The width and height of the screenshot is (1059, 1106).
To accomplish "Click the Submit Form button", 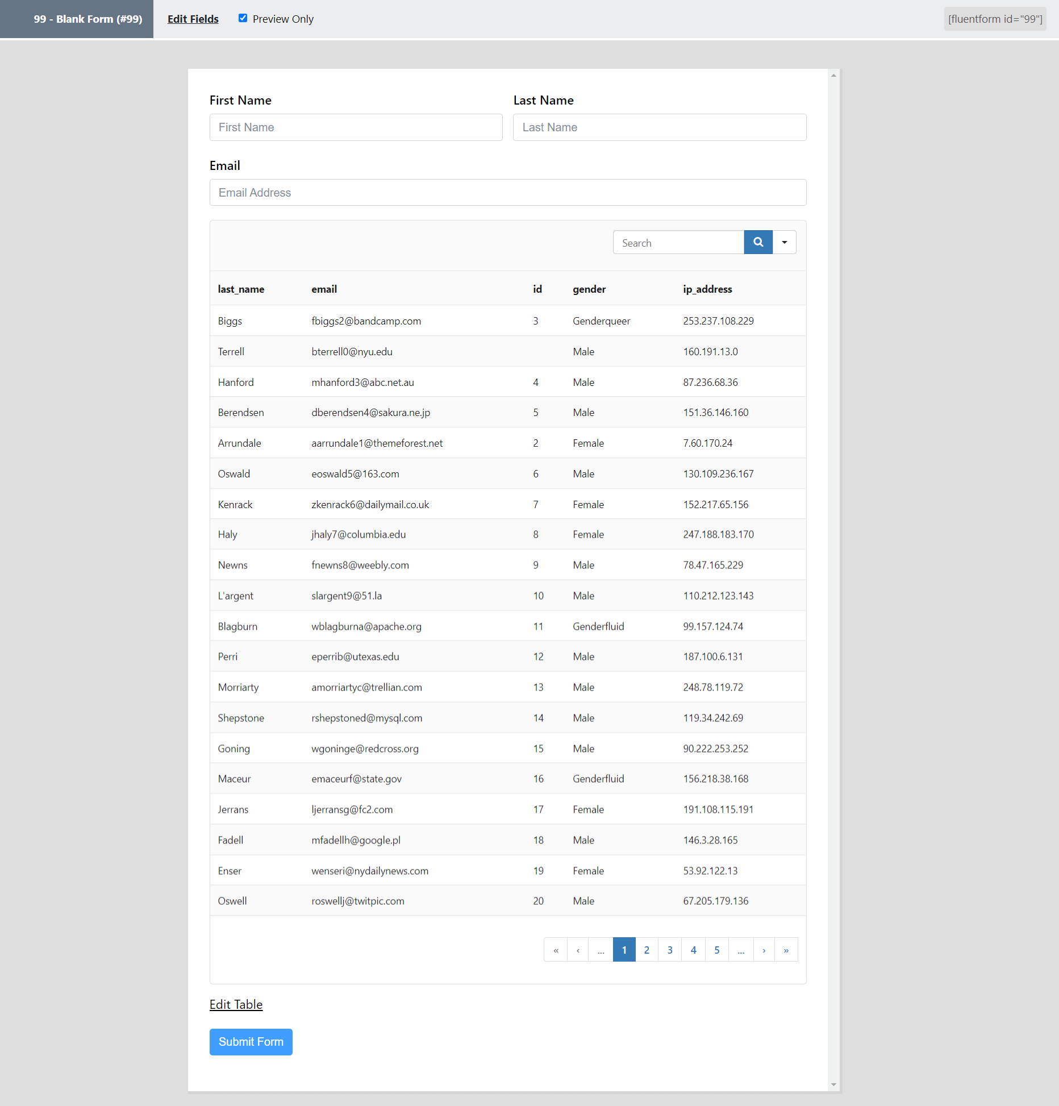I will [x=251, y=1041].
